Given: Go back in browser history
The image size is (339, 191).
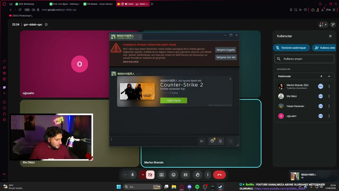Looking at the screenshot, I should pos(11,10).
